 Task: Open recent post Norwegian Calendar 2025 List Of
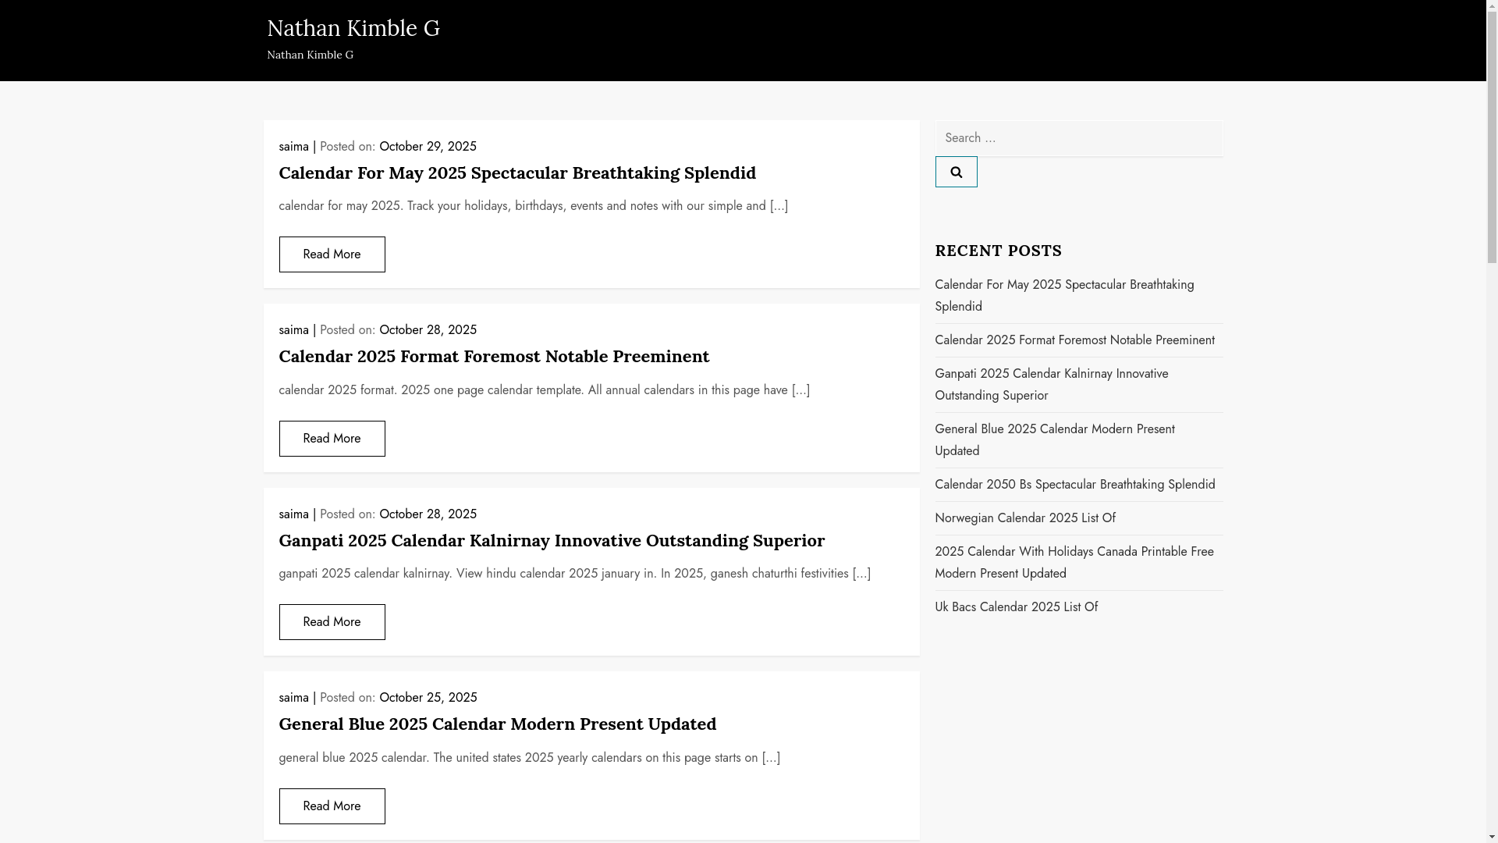1024,518
